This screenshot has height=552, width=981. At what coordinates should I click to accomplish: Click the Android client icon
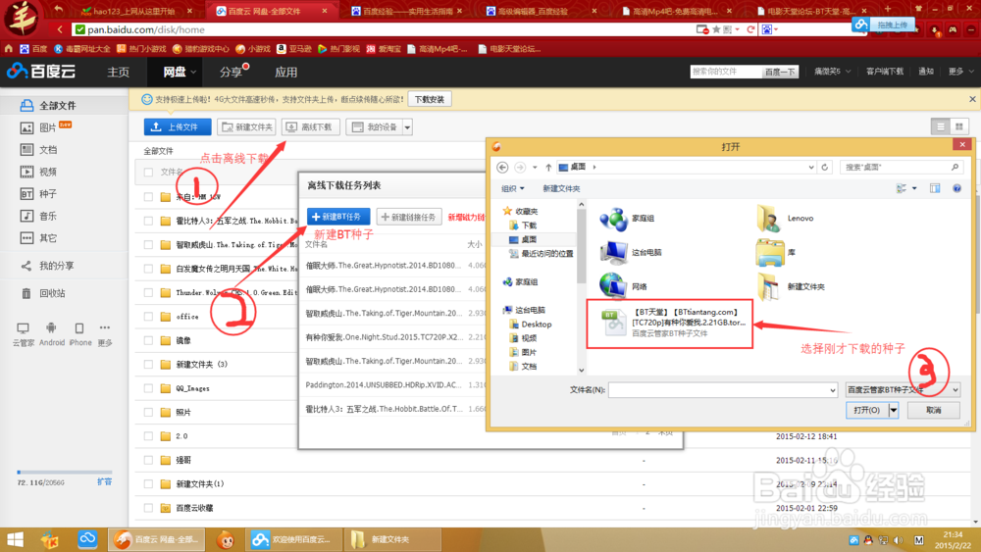pyautogui.click(x=51, y=333)
